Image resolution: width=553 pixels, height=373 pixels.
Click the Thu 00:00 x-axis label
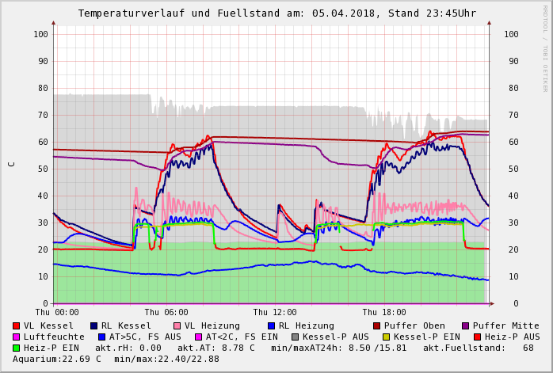pos(56,313)
